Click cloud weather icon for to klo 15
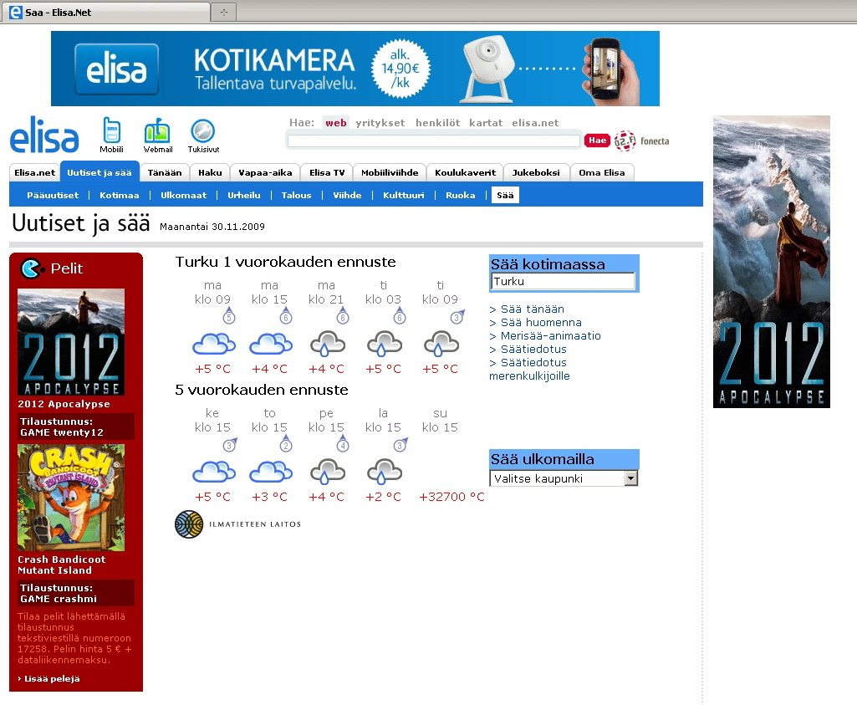The height and width of the screenshot is (705, 857). [271, 472]
